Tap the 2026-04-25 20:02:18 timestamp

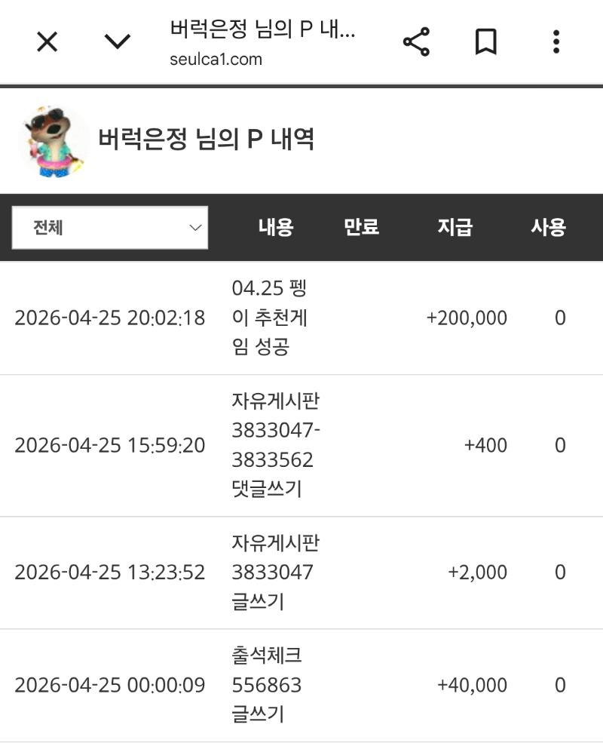pos(110,318)
